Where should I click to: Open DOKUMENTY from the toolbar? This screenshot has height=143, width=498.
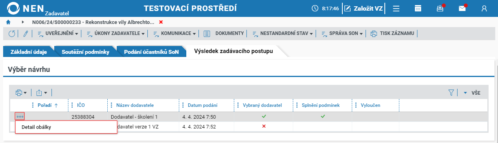coord(224,34)
